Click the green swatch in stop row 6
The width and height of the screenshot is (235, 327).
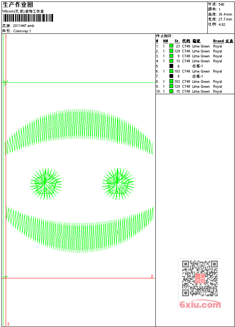point(171,71)
